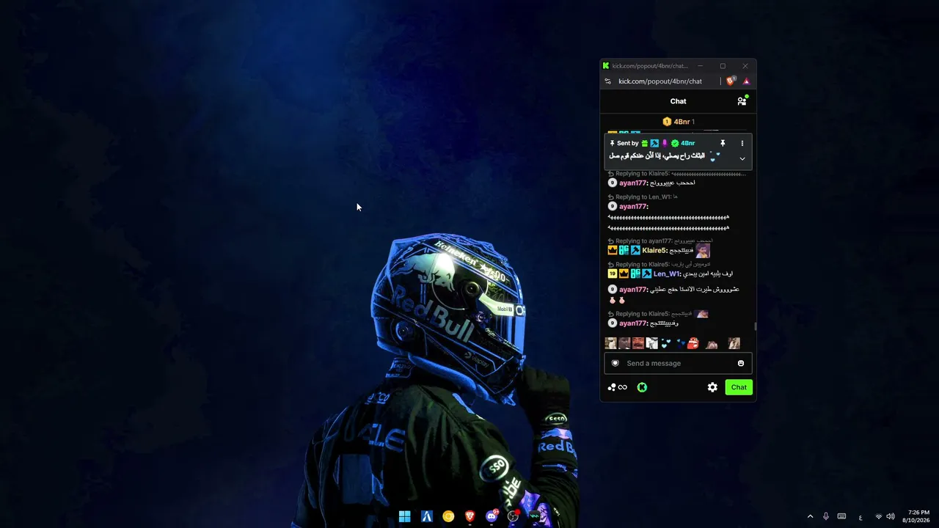Image resolution: width=939 pixels, height=528 pixels.
Task: Show hidden system tray icons
Action: (x=810, y=516)
